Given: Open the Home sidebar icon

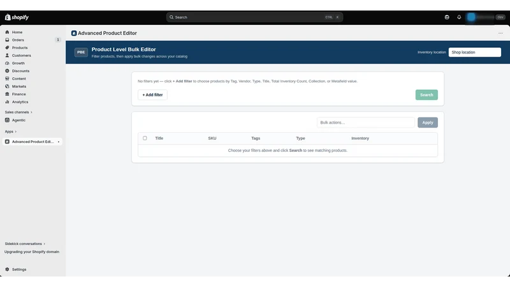Looking at the screenshot, I should (7, 33).
